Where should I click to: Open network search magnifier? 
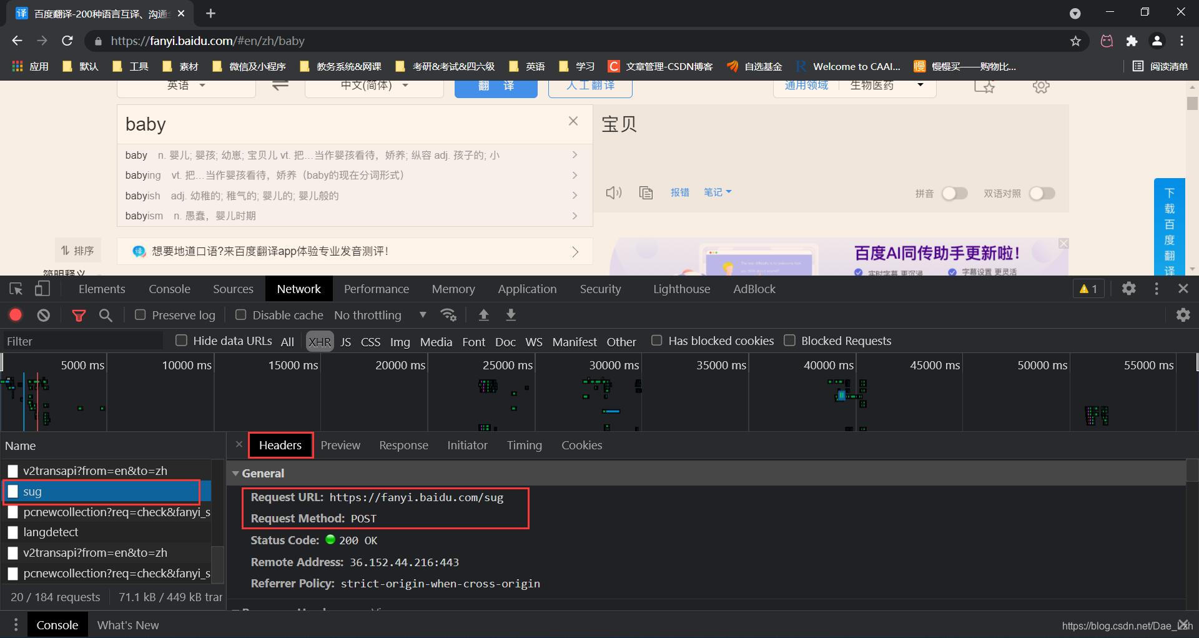(106, 316)
